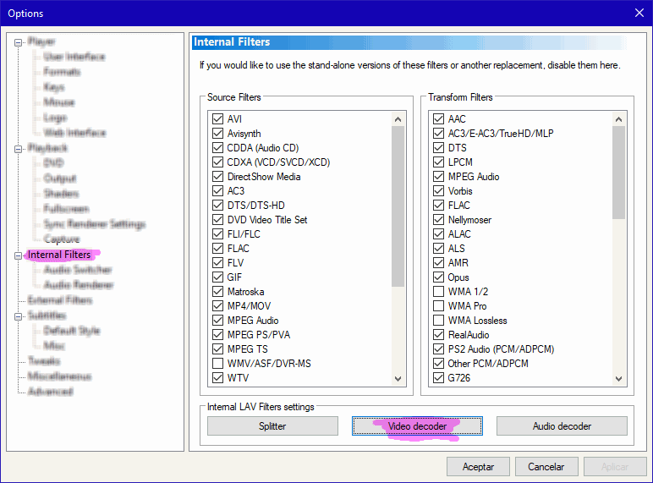Click the Transform Filters scrollbar thumb
The image size is (653, 483).
pyautogui.click(x=619, y=173)
